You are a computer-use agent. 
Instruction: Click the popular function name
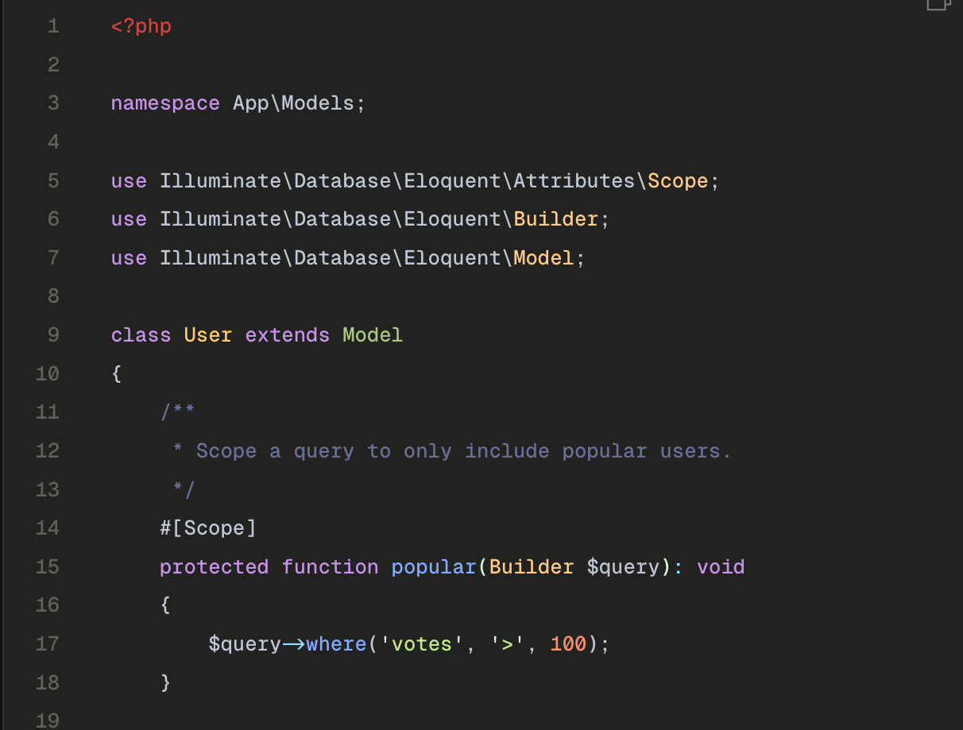coord(434,567)
